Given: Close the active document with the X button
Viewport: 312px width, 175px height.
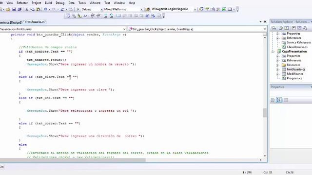Looking at the screenshot, I should pos(265,21).
